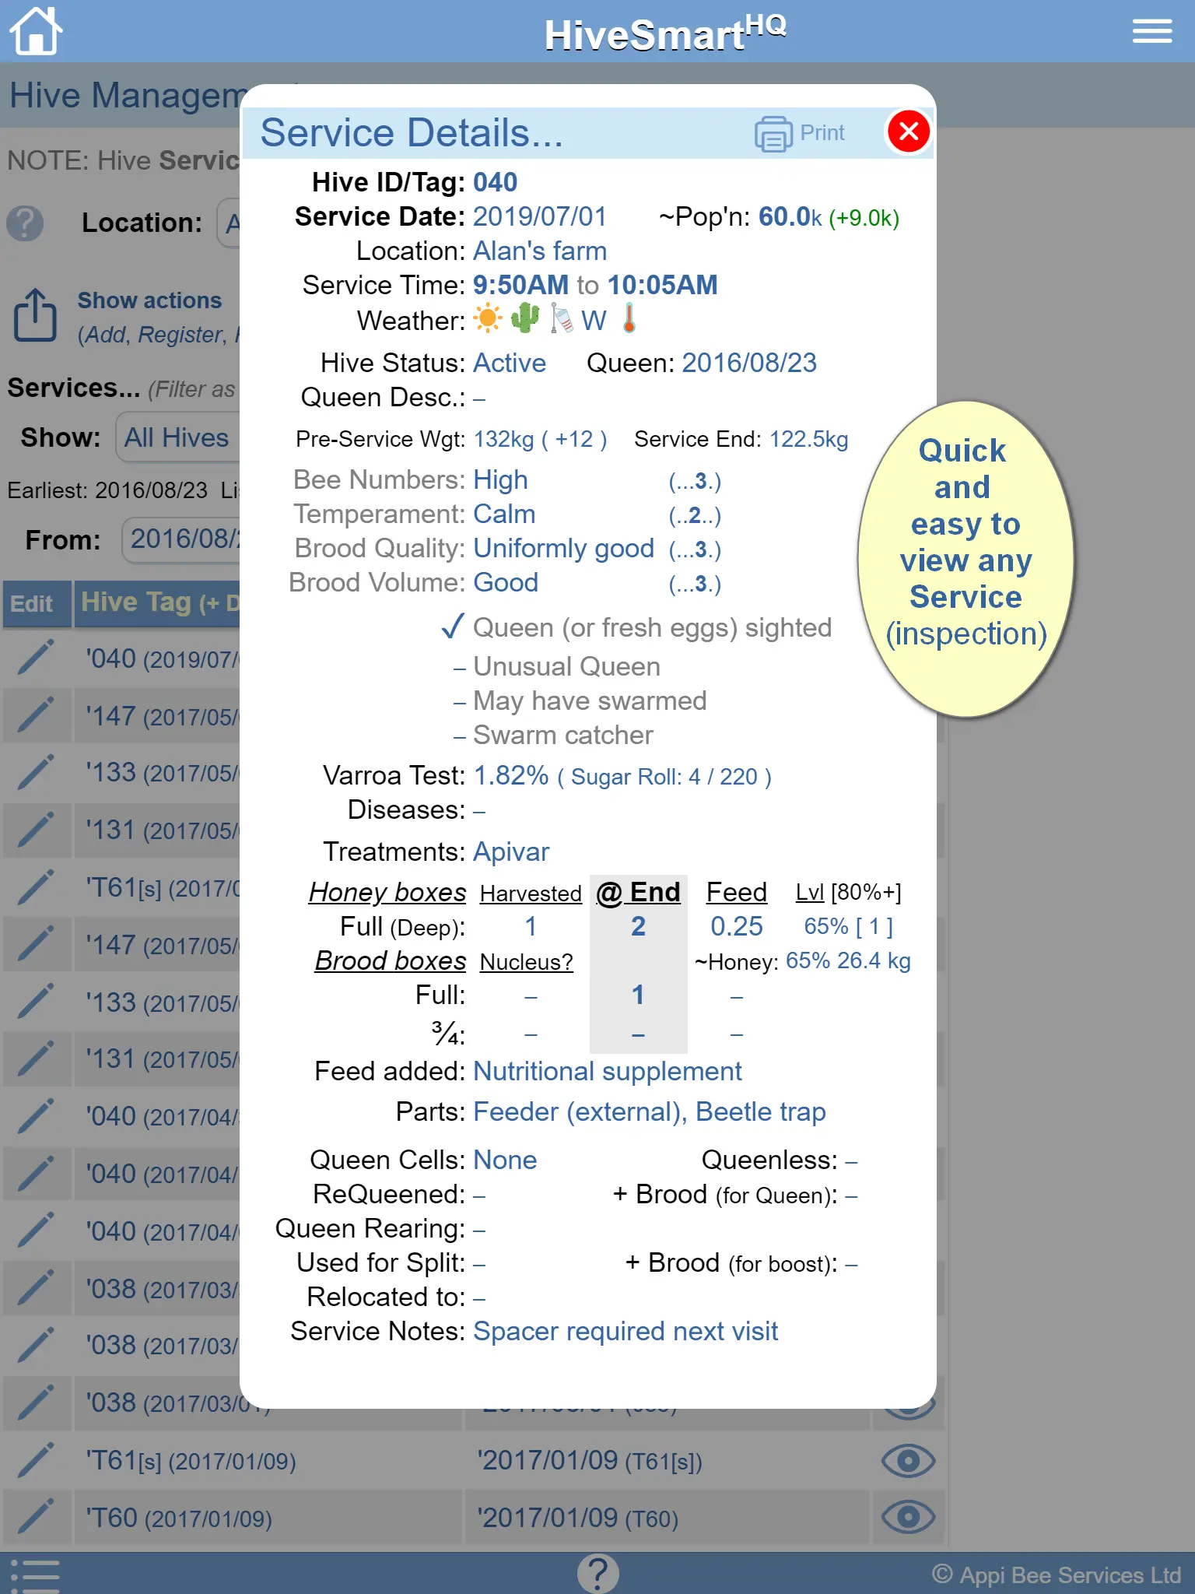
Task: View T61[s] 2017/01/09 service with eye icon
Action: click(908, 1461)
